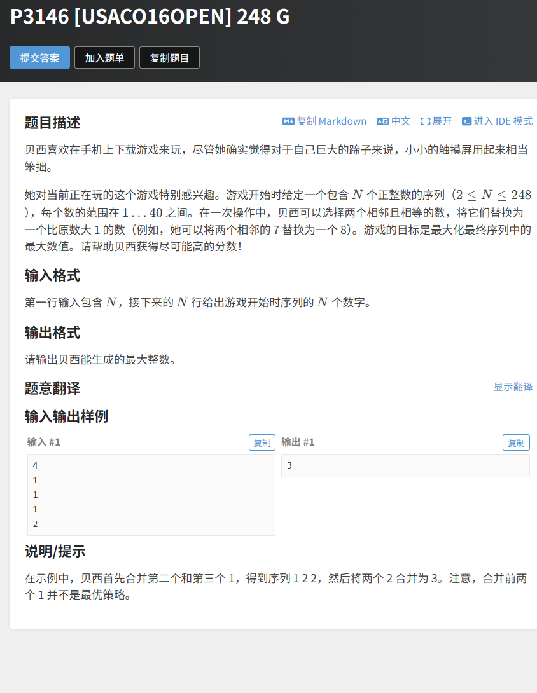Click the 输出格式 heading
The height and width of the screenshot is (693, 537).
tap(52, 333)
